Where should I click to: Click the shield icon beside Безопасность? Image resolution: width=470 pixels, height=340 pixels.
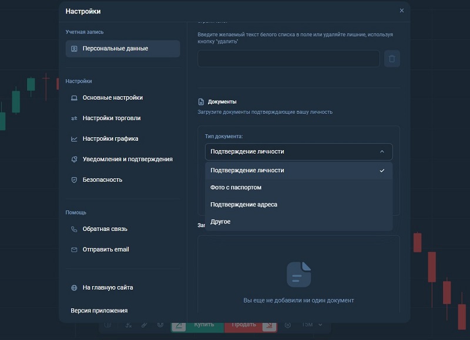coord(74,180)
